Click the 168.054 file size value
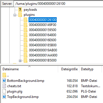Image resolution: width=103 pixels, height=103 pixels. pos(72,81)
